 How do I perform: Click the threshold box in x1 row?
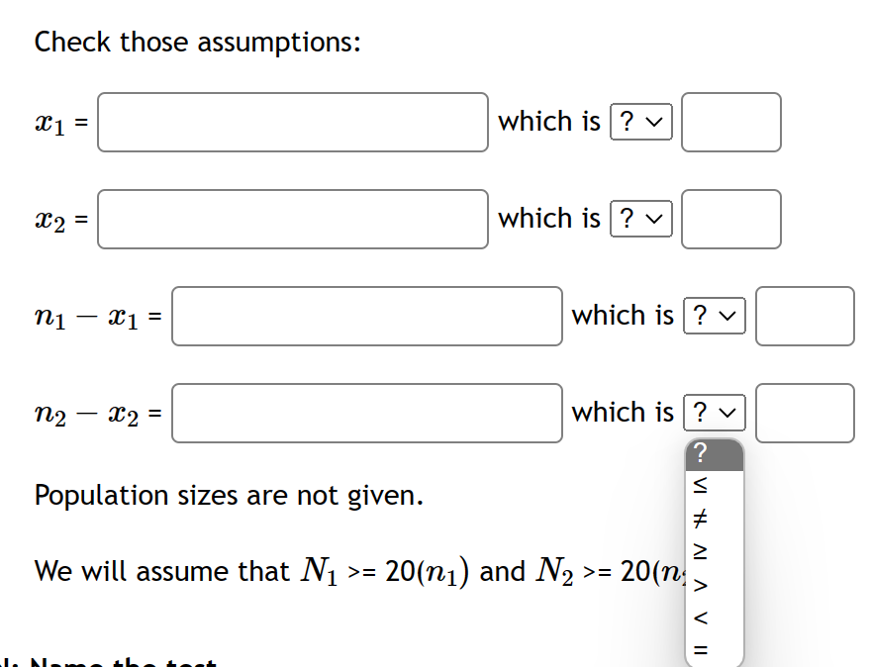(x=731, y=123)
